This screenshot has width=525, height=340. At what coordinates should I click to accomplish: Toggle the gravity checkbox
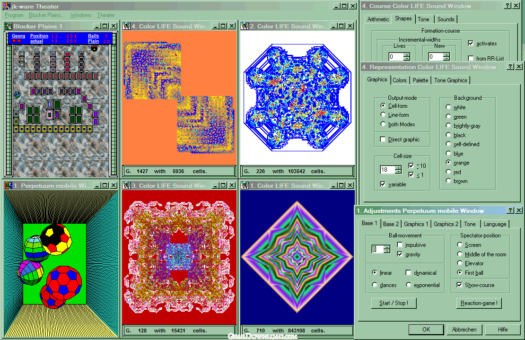click(400, 254)
